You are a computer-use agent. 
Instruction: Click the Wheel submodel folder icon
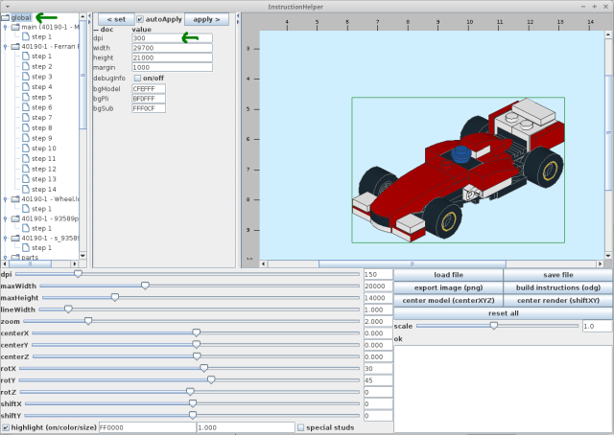click(x=15, y=199)
